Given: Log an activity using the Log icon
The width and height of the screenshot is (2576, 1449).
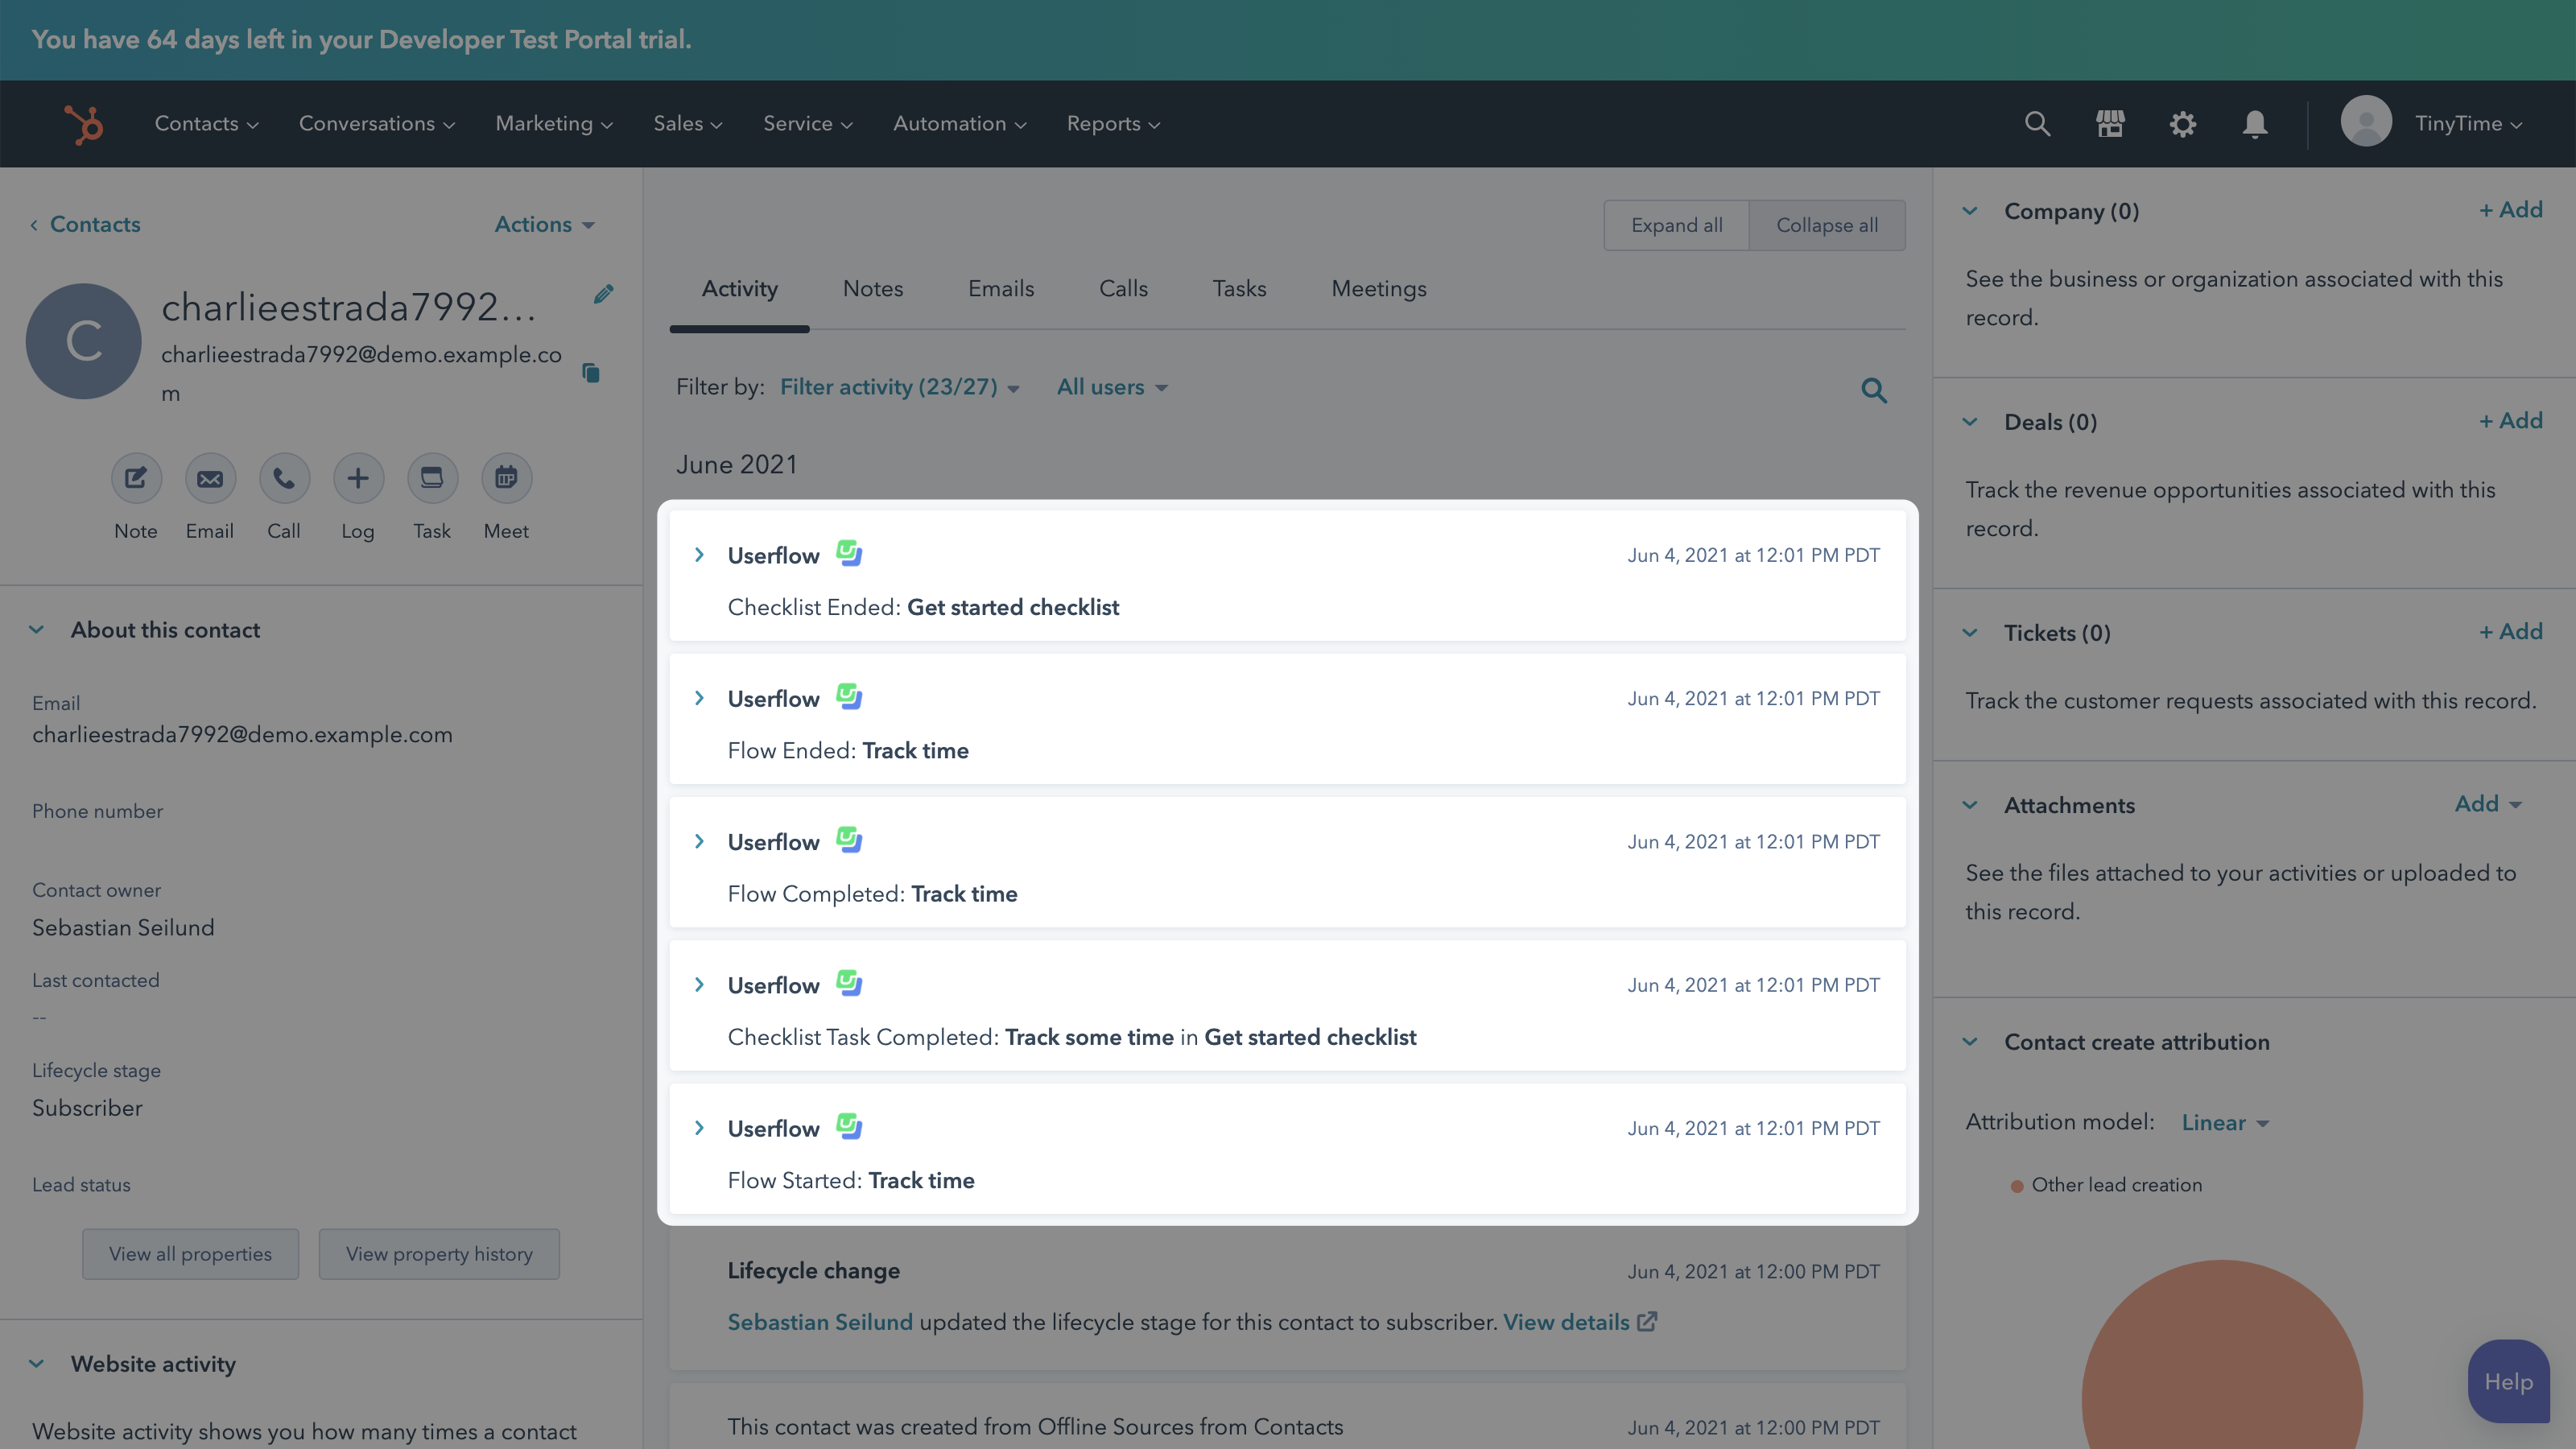Looking at the screenshot, I should [x=358, y=478].
